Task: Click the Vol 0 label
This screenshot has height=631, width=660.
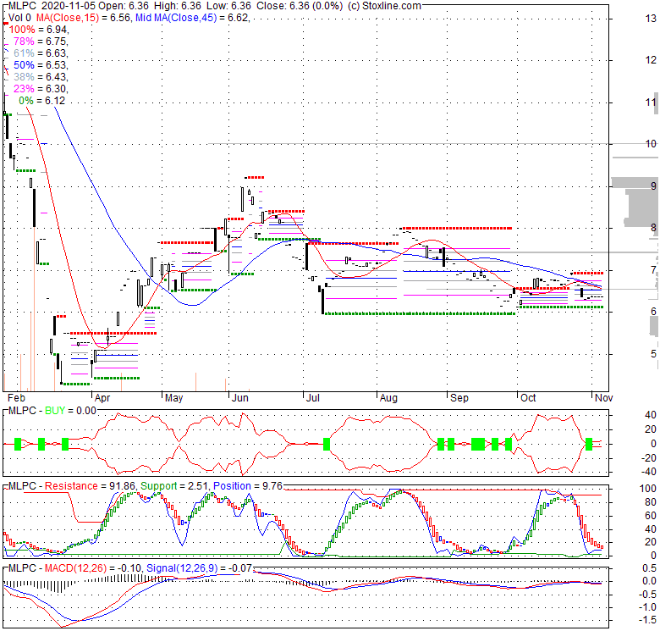Action: point(19,18)
